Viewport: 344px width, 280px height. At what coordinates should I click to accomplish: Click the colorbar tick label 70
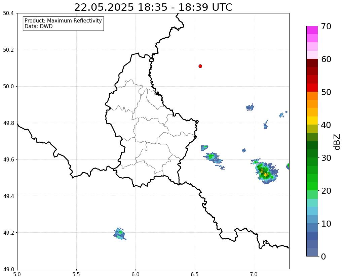(x=326, y=26)
